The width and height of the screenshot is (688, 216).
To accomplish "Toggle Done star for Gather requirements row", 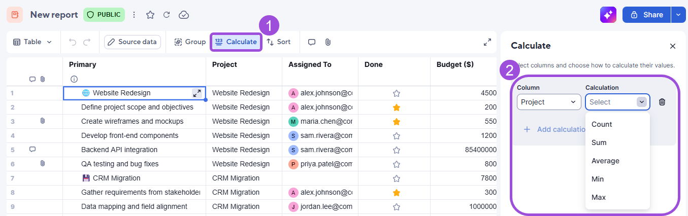I will (x=397, y=193).
